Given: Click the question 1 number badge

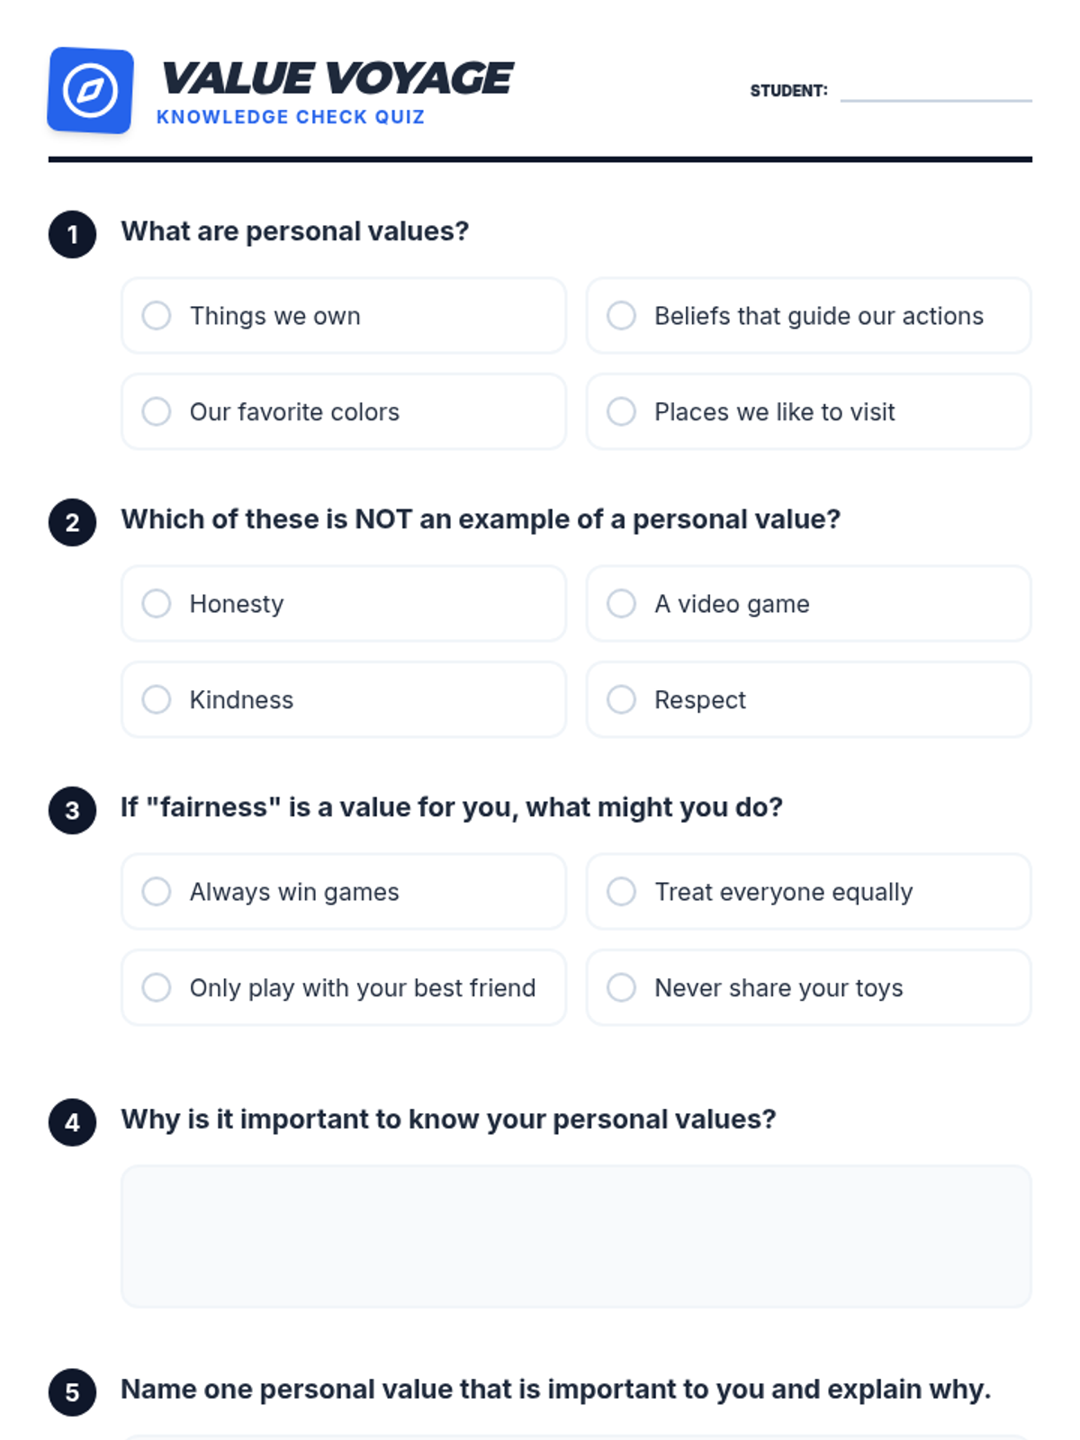Looking at the screenshot, I should (72, 234).
